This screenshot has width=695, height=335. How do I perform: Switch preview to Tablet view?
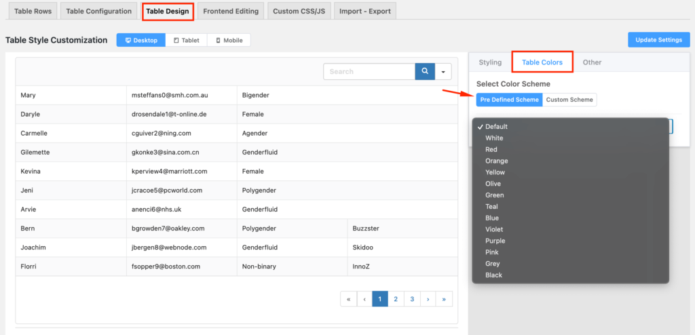pyautogui.click(x=187, y=40)
